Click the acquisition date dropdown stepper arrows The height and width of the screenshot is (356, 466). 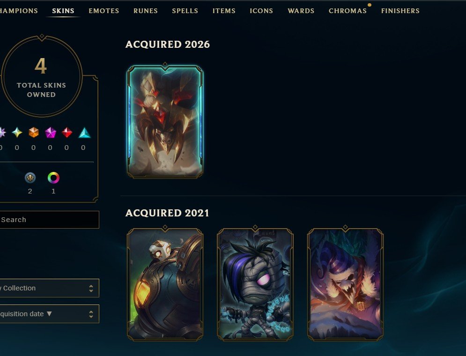point(91,314)
